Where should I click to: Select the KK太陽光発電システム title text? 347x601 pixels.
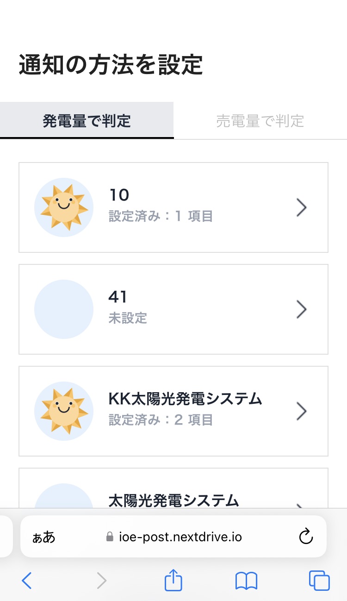[x=185, y=399]
